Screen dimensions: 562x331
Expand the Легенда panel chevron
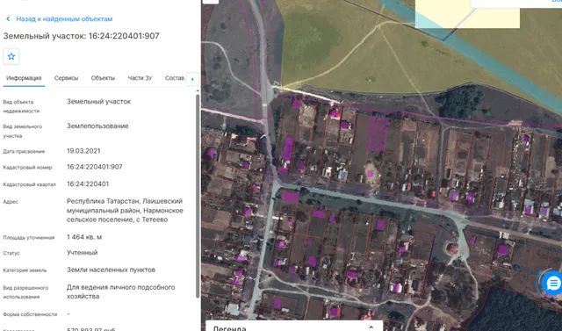click(371, 327)
